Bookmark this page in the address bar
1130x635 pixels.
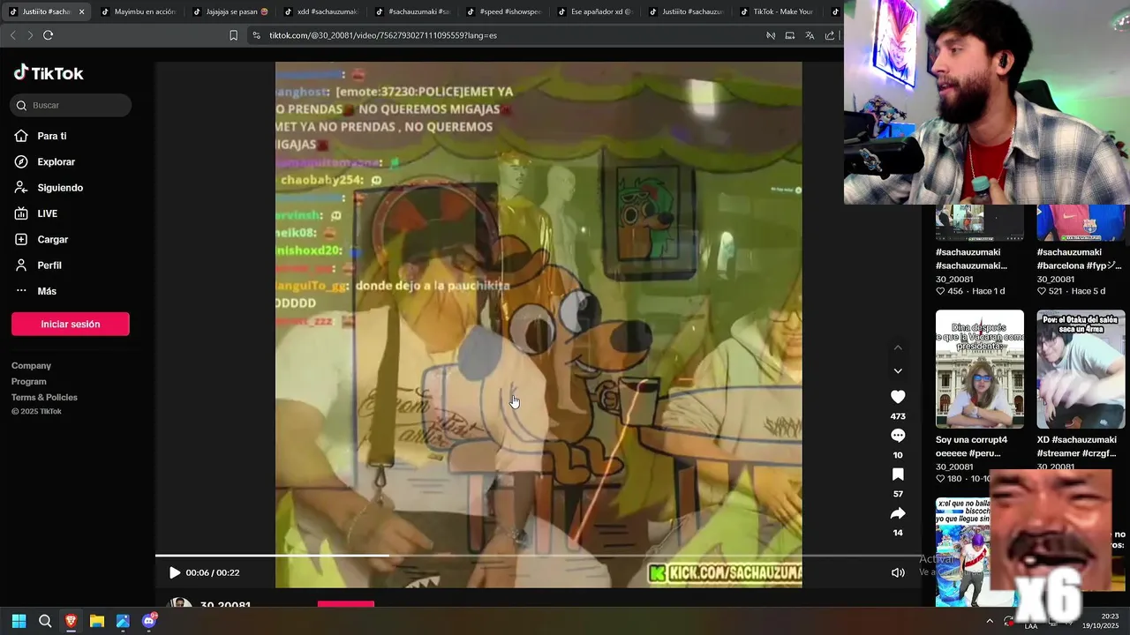(234, 35)
